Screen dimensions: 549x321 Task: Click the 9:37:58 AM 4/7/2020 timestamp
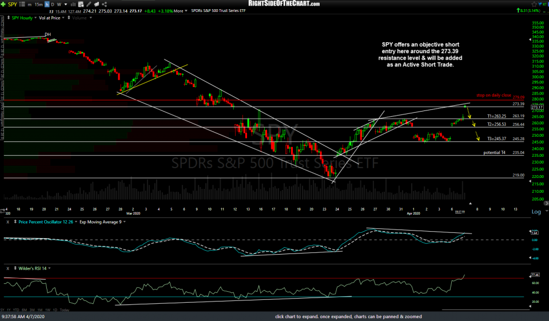[x=23, y=316]
